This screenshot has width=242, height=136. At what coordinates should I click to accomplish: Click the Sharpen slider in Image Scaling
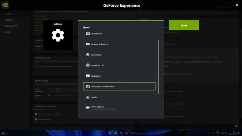pyautogui.click(x=65, y=96)
